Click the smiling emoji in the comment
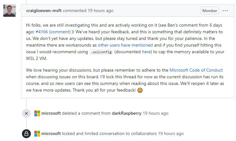236x141 pixels. (x=140, y=90)
